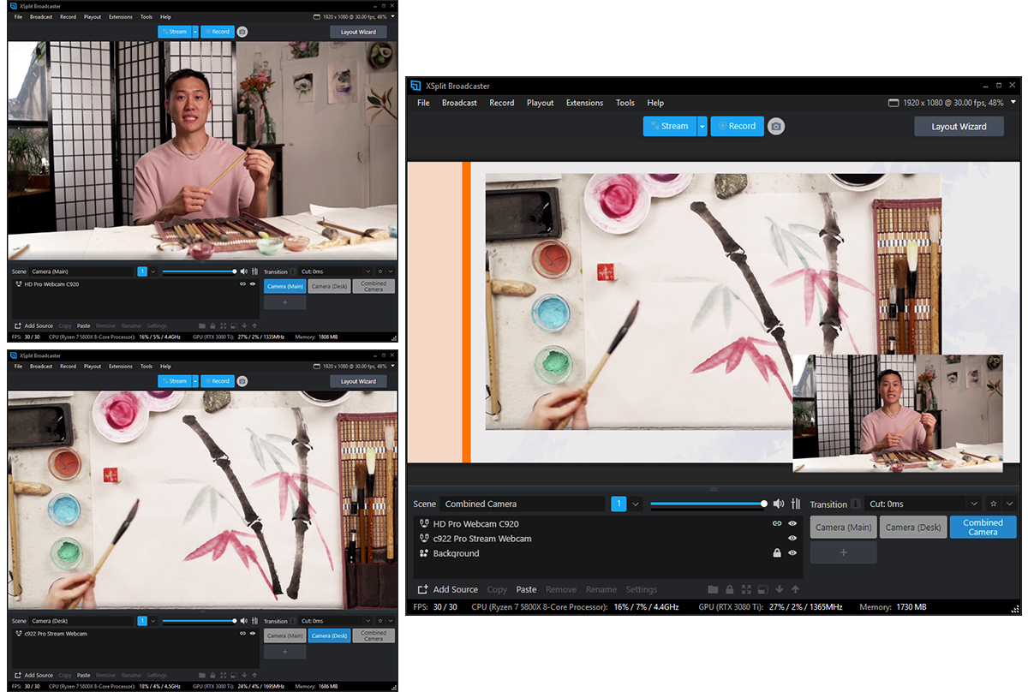
Task: Open the audio mixer icon in the Combined Camera window
Action: [796, 504]
